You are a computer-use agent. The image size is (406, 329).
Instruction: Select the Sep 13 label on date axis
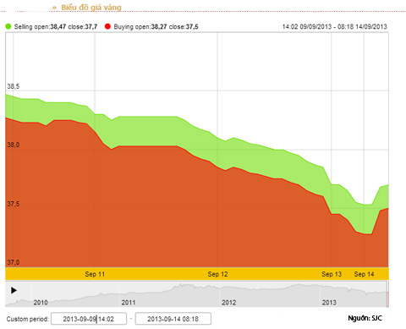[x=332, y=274]
